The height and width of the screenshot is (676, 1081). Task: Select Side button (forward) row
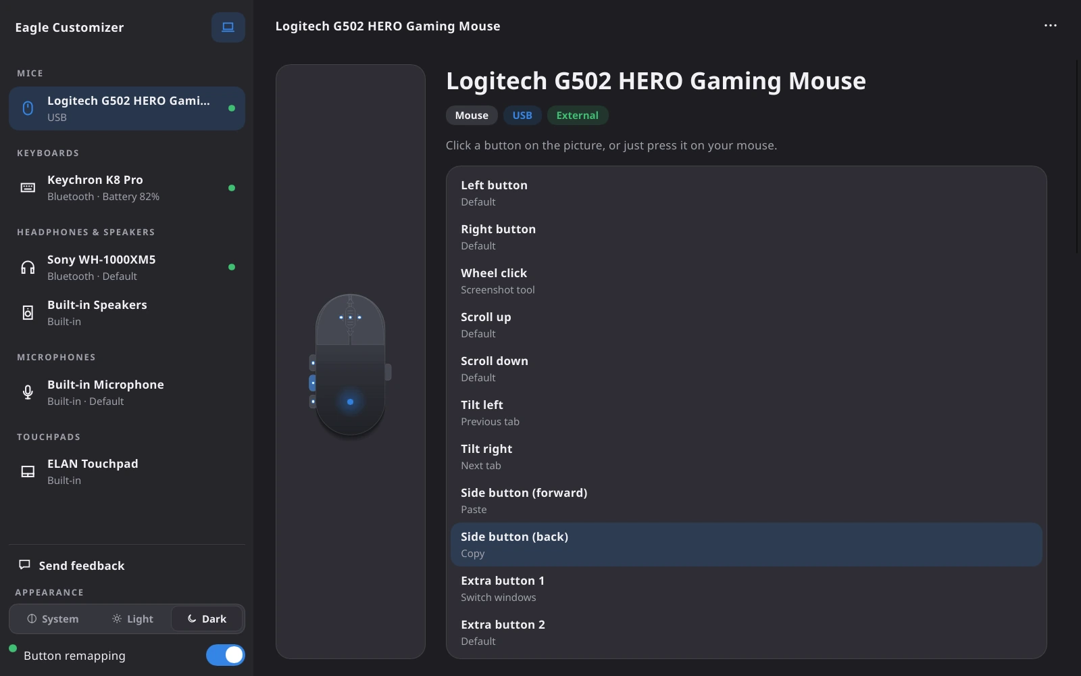[746, 501]
